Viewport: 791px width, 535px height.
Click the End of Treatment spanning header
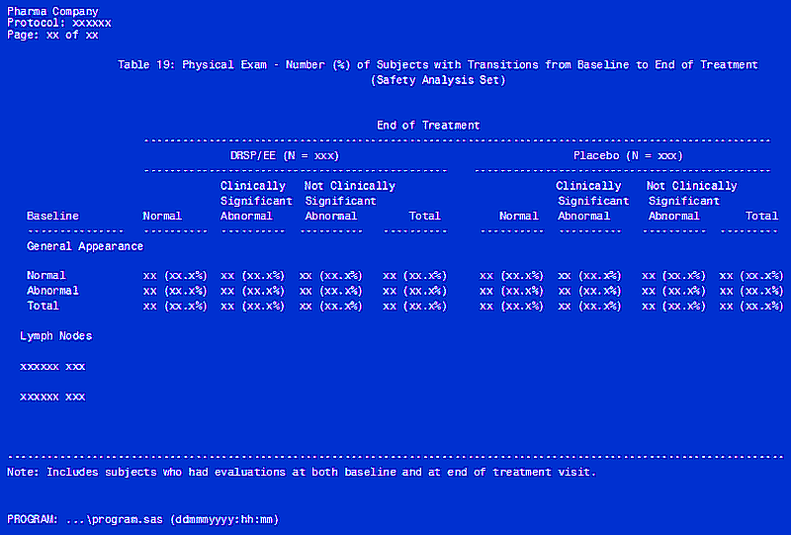(x=428, y=126)
